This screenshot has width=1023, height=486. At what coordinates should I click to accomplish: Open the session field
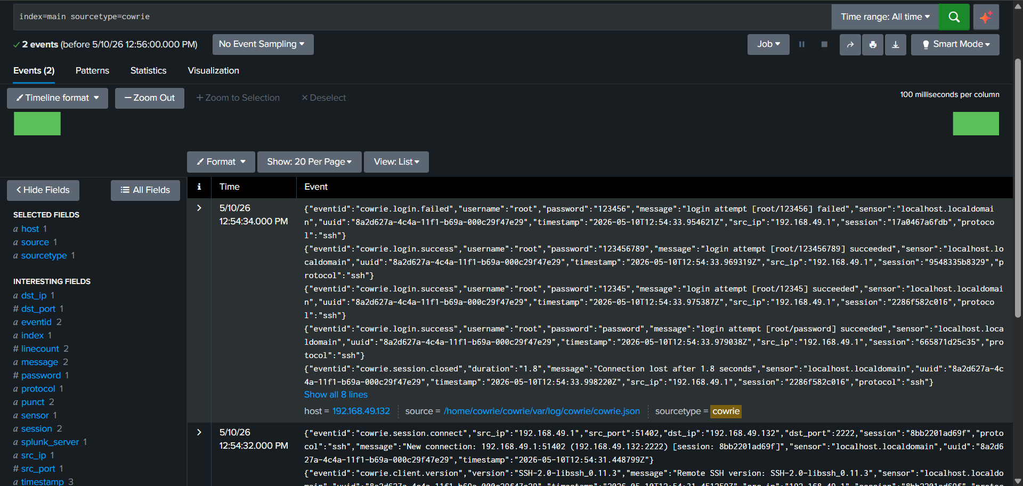coord(37,429)
